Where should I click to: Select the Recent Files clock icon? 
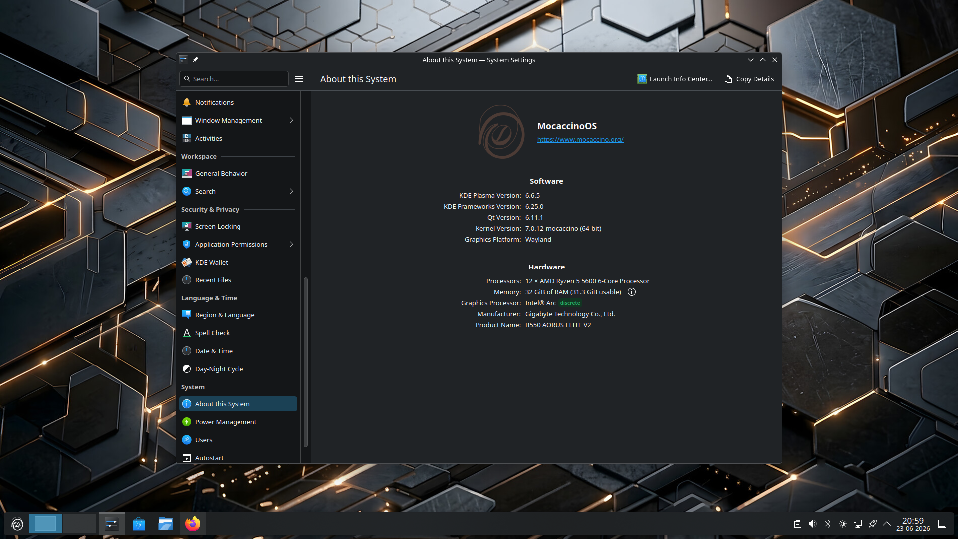click(x=187, y=280)
